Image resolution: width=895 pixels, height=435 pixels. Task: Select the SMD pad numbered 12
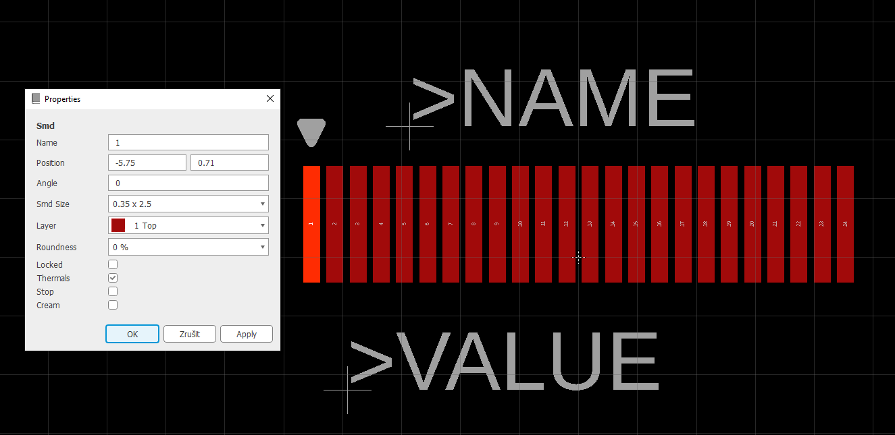[x=567, y=224]
